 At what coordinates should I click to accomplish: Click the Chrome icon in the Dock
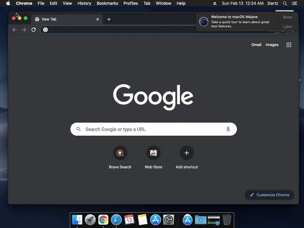(103, 220)
